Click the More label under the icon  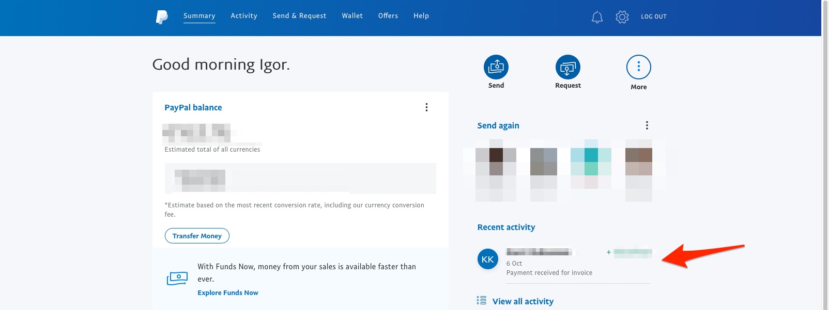(639, 87)
